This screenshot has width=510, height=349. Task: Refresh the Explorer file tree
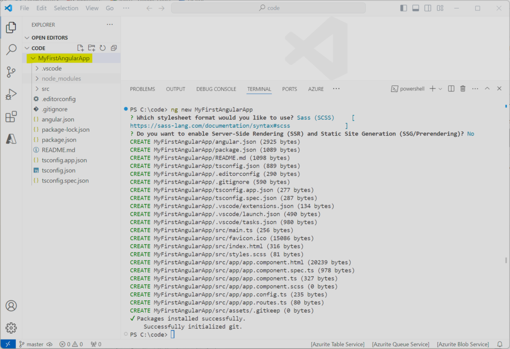click(103, 48)
